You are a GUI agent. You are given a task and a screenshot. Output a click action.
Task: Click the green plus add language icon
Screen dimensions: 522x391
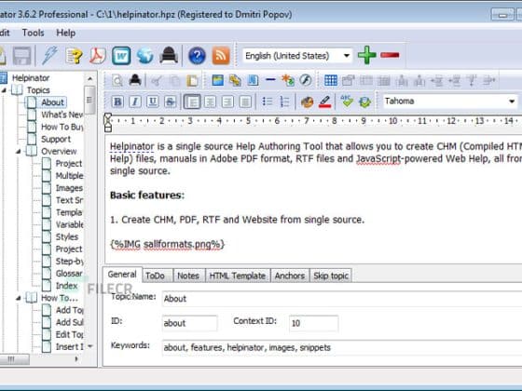(x=367, y=55)
